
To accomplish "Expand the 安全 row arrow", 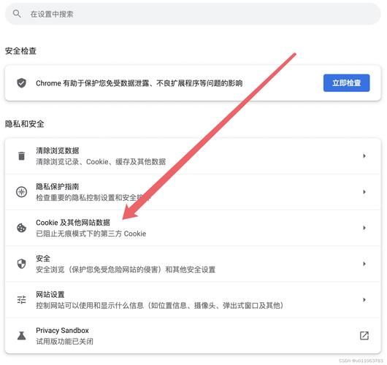I will click(364, 264).
